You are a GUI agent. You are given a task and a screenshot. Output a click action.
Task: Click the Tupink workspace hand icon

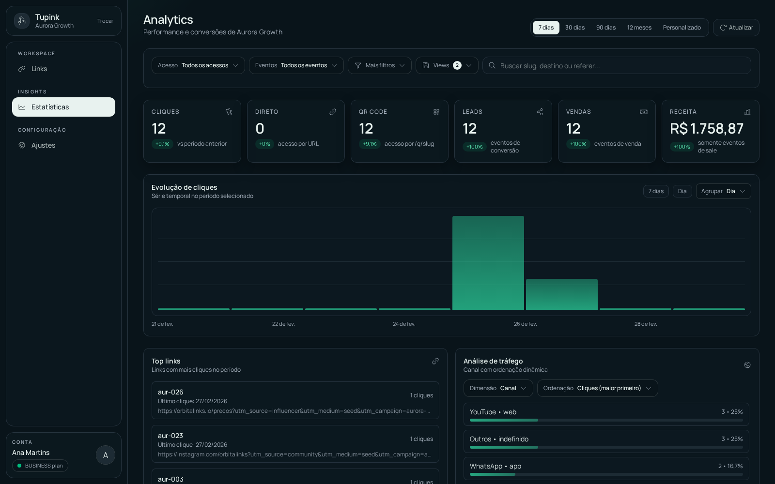click(x=22, y=21)
